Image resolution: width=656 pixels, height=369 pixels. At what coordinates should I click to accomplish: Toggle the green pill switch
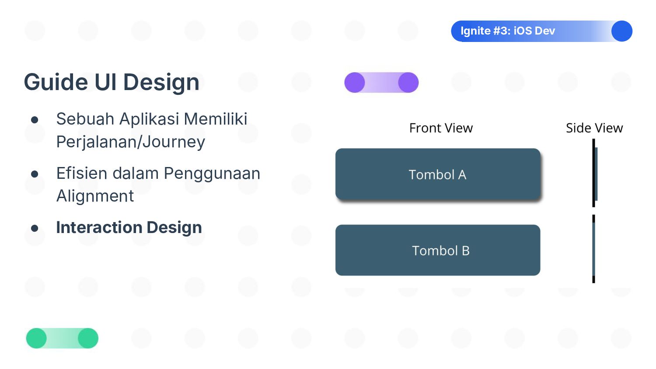click(62, 338)
